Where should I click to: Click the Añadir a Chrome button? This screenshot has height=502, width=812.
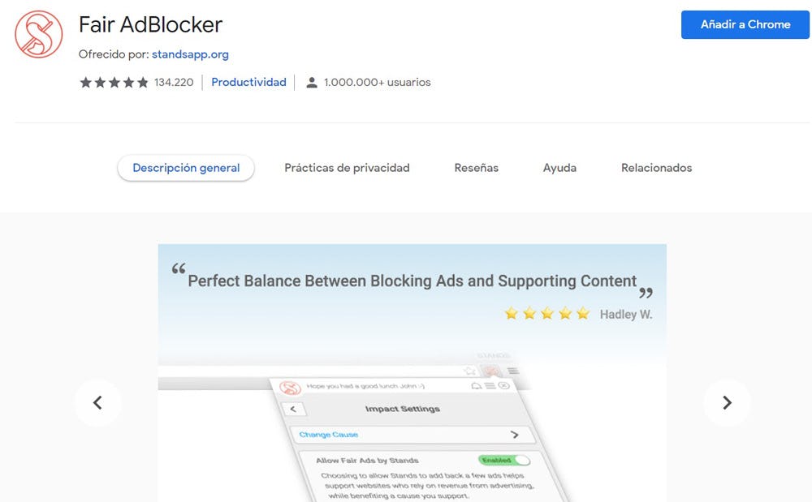(x=745, y=24)
